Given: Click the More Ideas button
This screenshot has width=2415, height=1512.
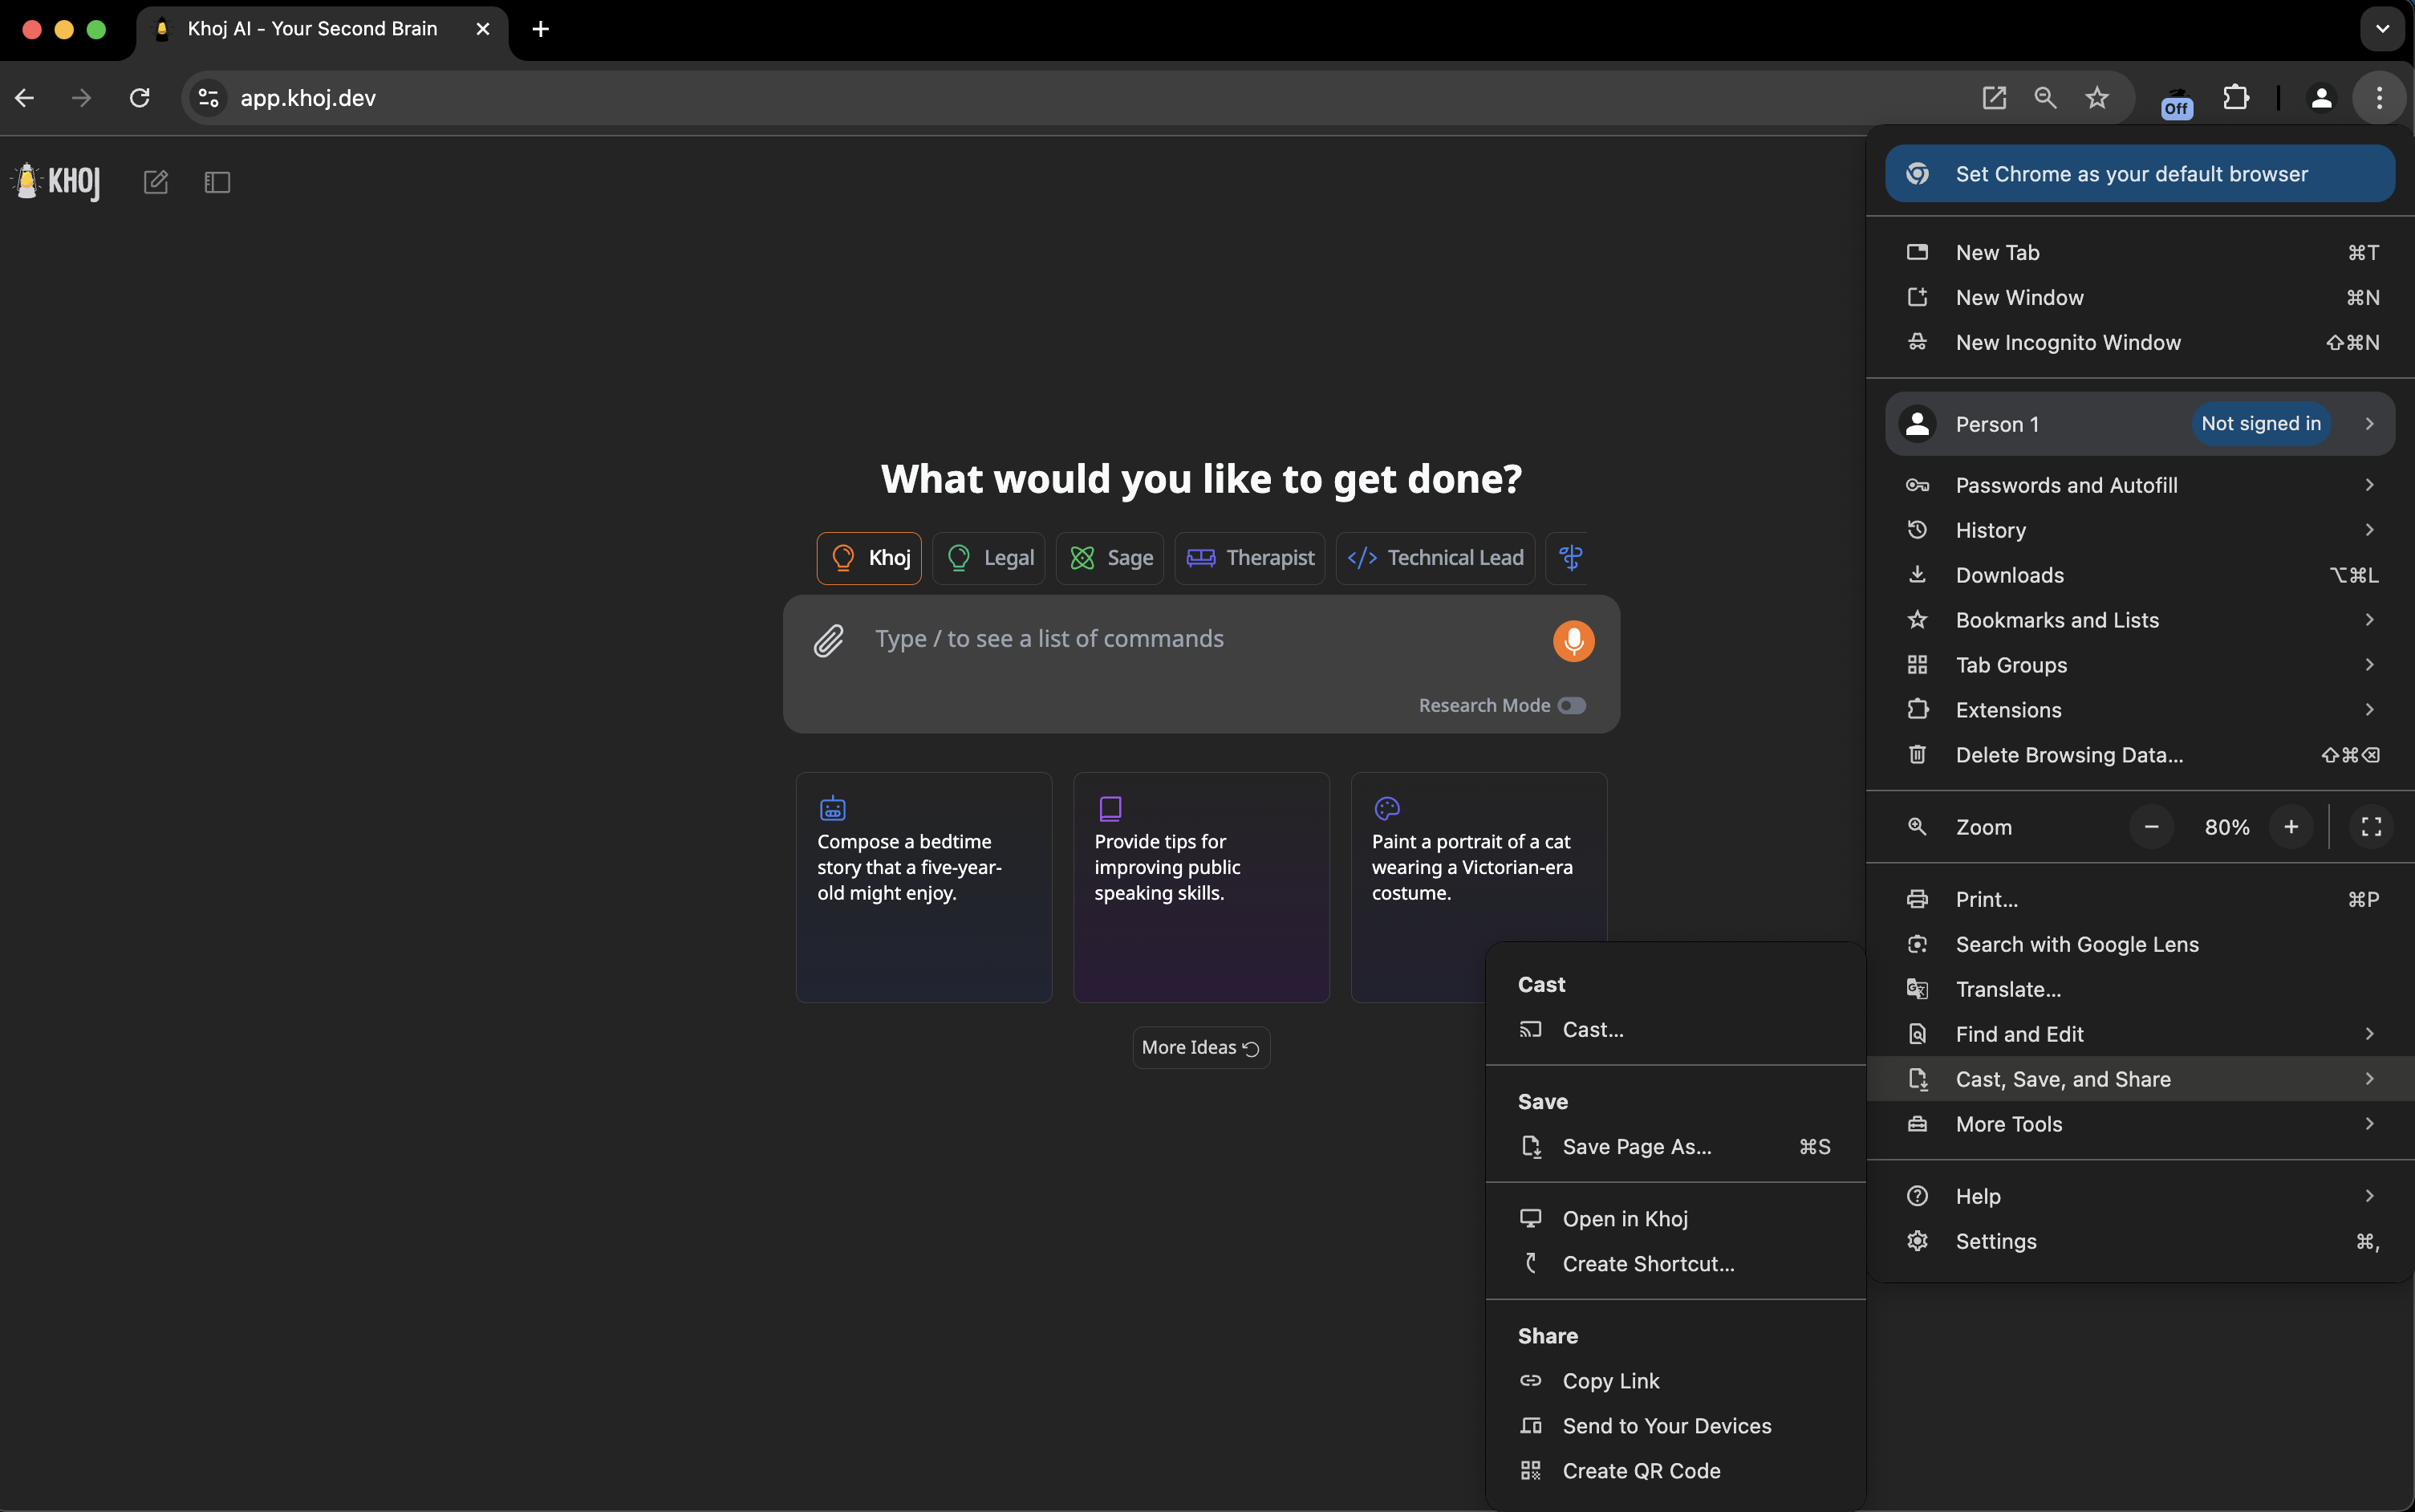Looking at the screenshot, I should [x=1200, y=1047].
